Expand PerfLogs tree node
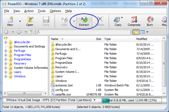Screen dimensions: 169x112 click(6, 51)
